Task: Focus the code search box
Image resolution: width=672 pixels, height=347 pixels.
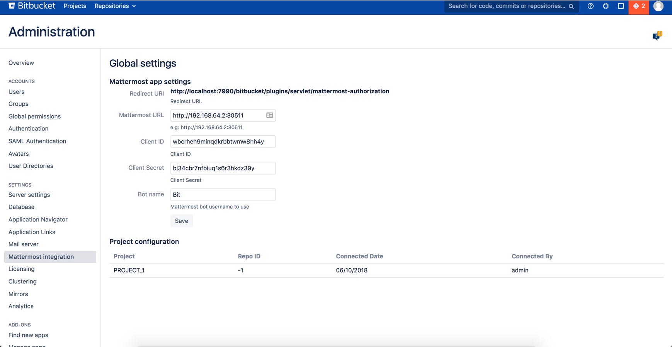Action: [511, 6]
